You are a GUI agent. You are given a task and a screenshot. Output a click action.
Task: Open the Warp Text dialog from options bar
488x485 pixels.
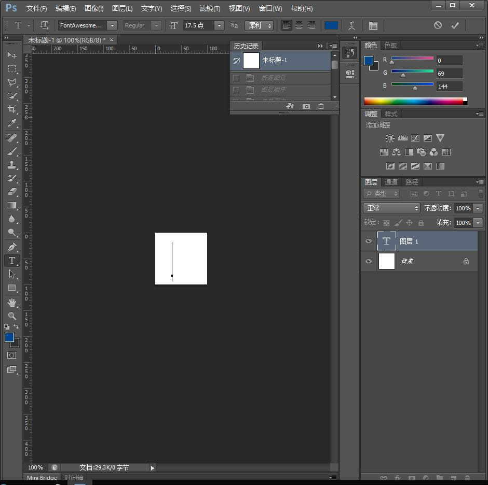point(351,25)
